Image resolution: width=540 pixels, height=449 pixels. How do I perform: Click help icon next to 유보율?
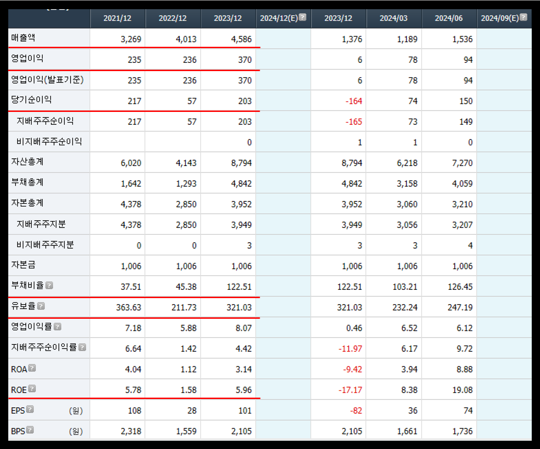[41, 306]
